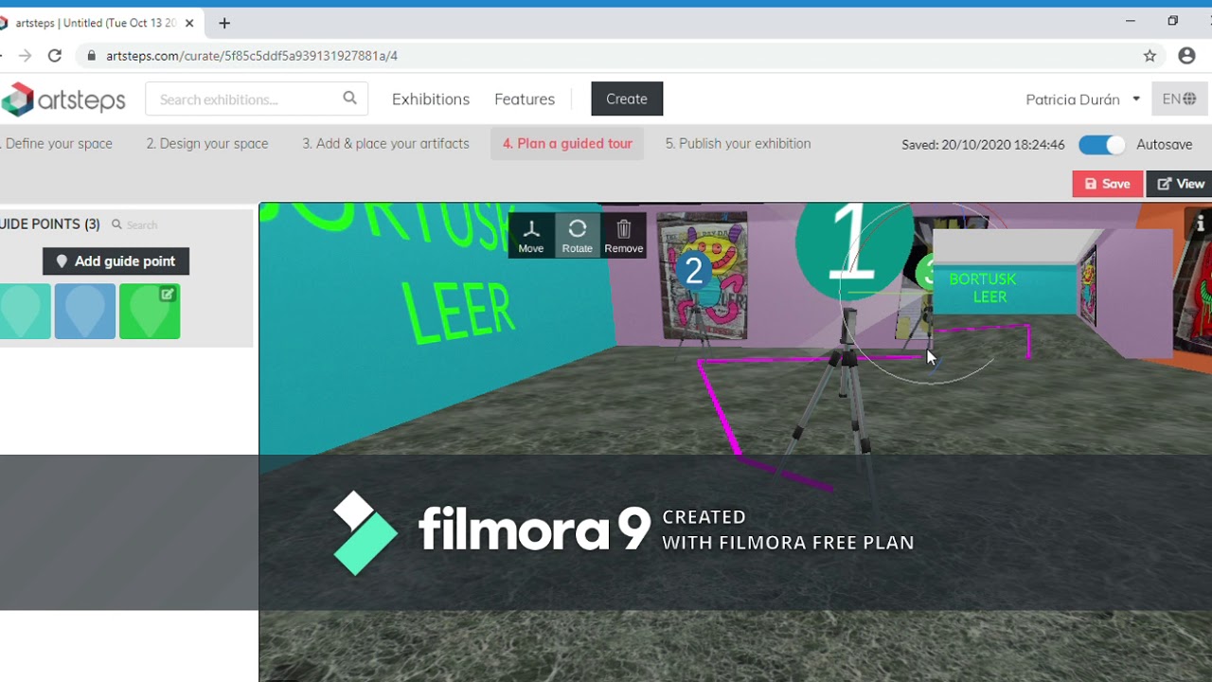Viewport: 1212px width, 682px height.
Task: Select the green guide point tile
Action: click(x=150, y=312)
